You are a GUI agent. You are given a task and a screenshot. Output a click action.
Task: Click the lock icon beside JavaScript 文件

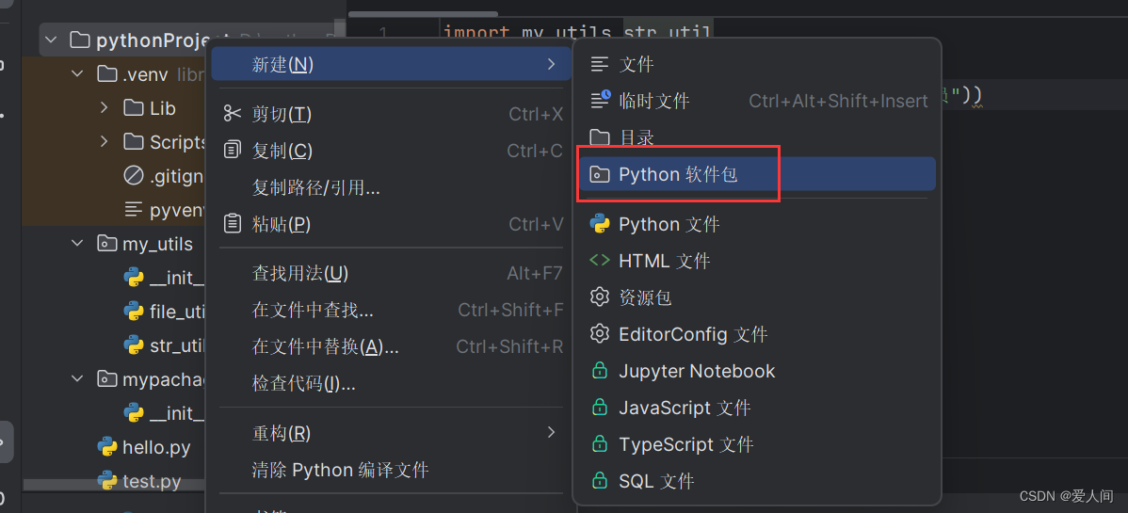(x=599, y=408)
